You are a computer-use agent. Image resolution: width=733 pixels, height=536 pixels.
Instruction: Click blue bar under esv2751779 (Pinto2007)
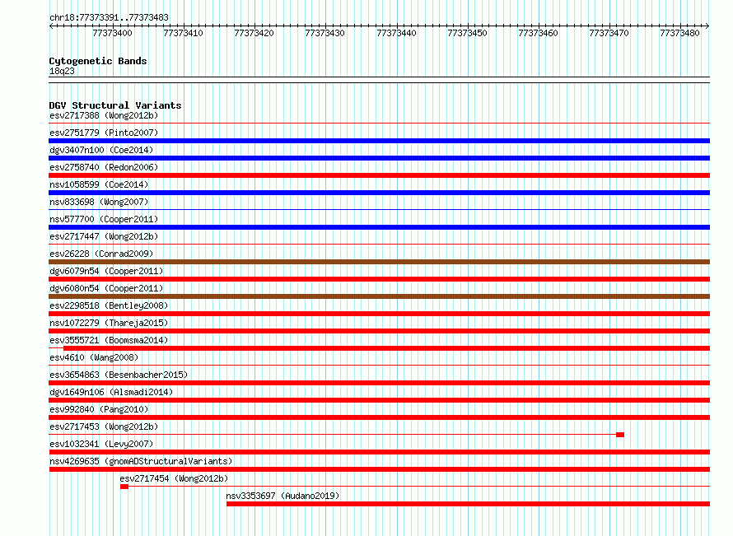379,141
